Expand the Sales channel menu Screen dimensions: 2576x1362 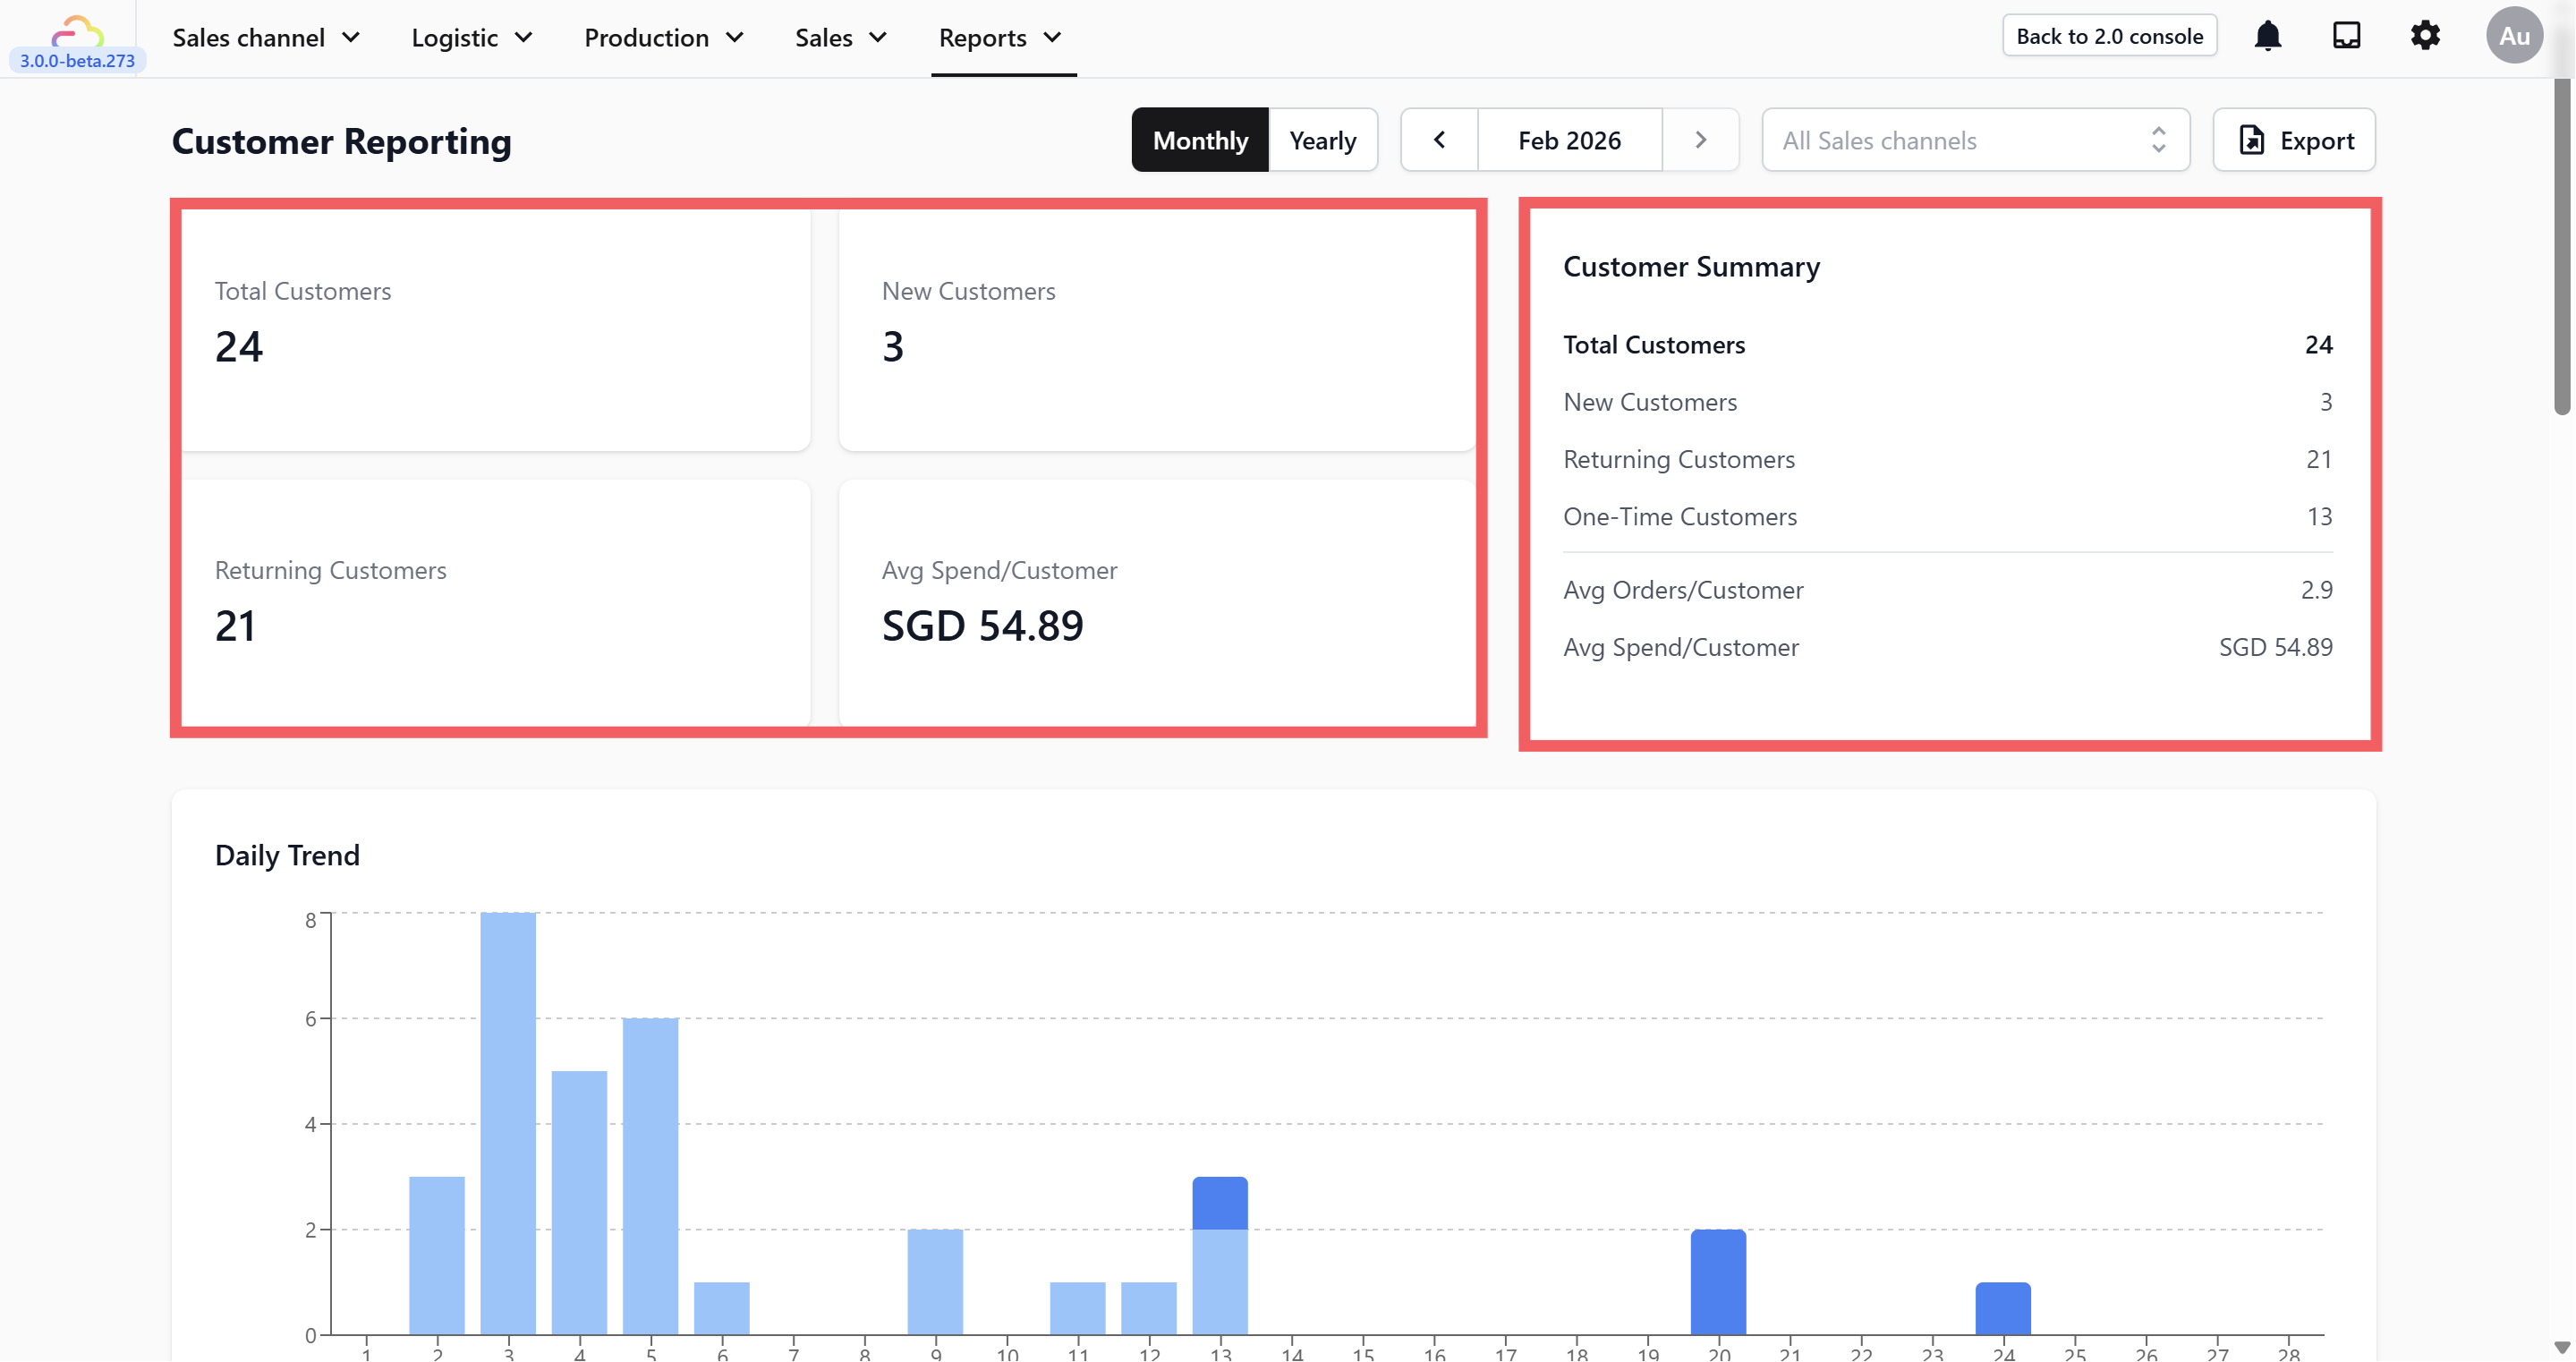coord(266,38)
